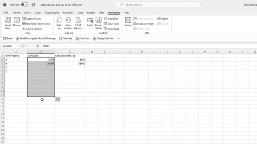257x144 pixels.
Task: Select column B header
Action: tap(41, 52)
